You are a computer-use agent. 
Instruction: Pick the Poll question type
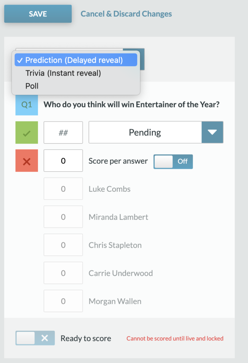(76, 86)
